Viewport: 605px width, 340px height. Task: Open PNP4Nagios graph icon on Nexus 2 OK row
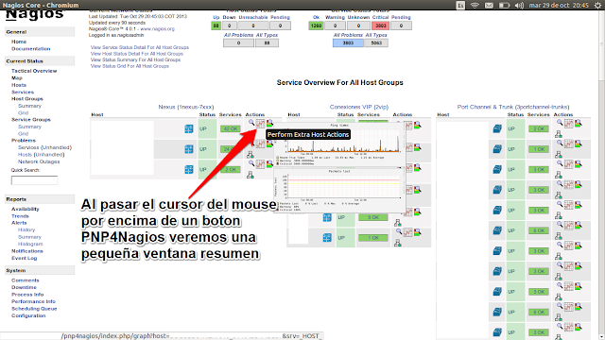tap(261, 164)
